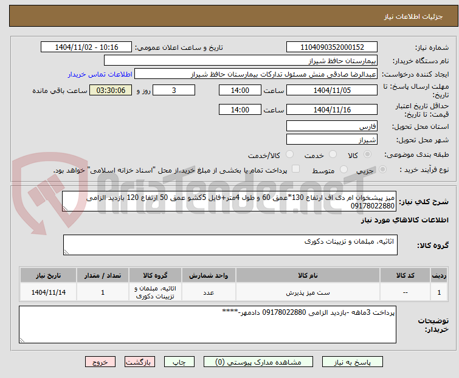This screenshot has height=378, width=459.
Task: Click the response deadline time 14:00 field
Action: coord(240,90)
